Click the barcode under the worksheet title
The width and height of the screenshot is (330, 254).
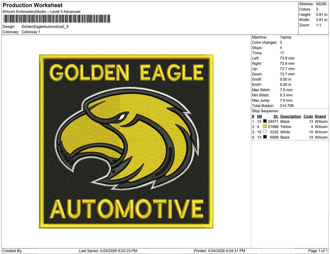pyautogui.click(x=56, y=19)
